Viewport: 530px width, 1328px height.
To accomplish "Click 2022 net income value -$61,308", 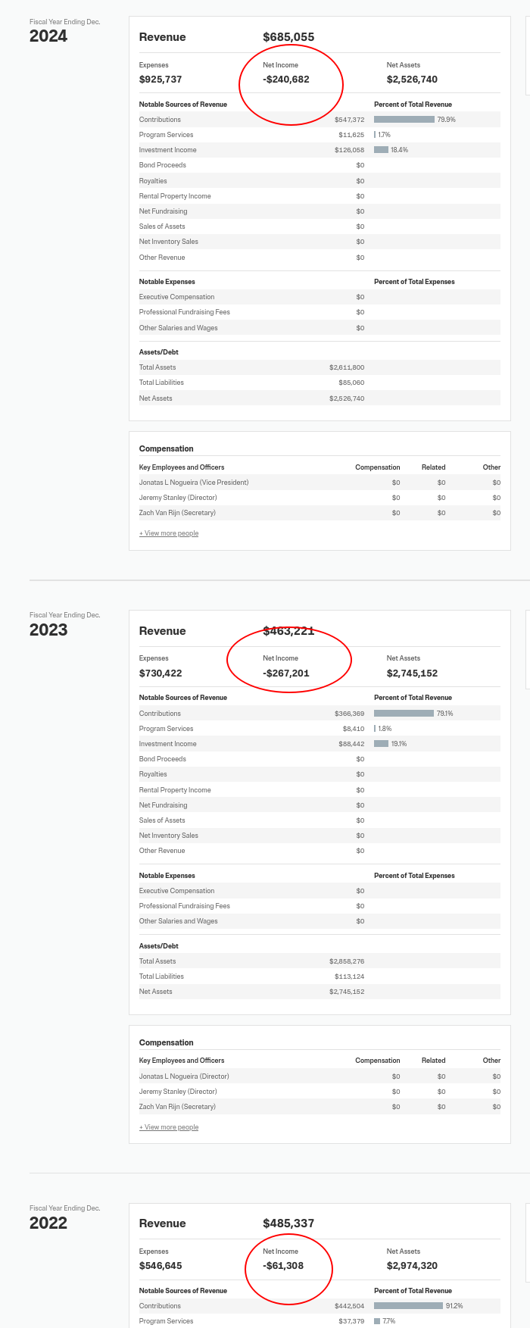I will click(283, 1266).
